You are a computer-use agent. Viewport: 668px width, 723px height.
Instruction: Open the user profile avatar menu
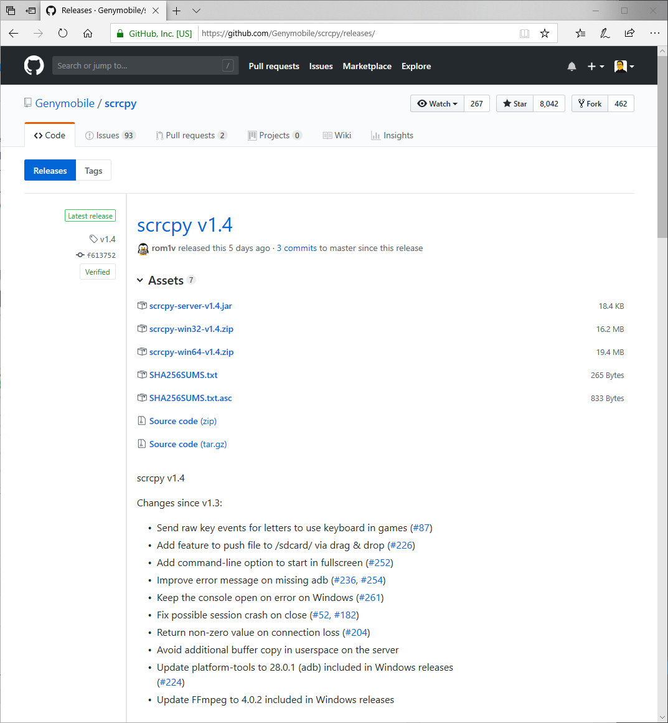pos(624,67)
